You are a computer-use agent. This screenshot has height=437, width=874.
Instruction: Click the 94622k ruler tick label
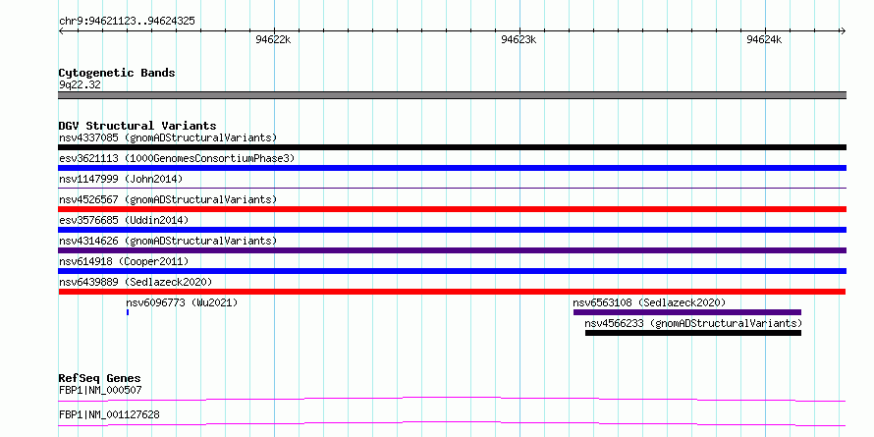pos(273,39)
